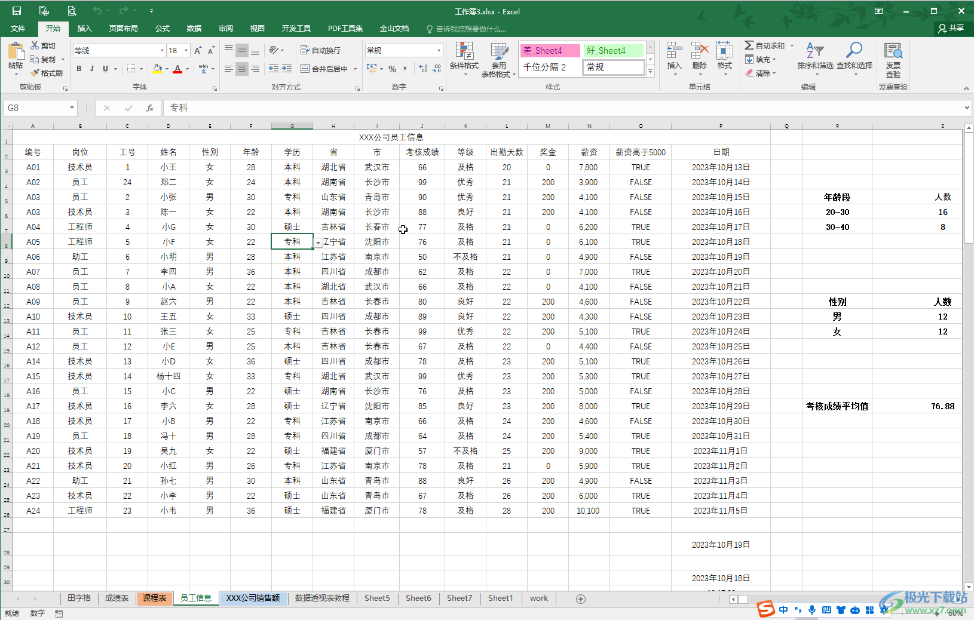Open the cell Format (格式) menu
This screenshot has height=620, width=974.
point(724,58)
